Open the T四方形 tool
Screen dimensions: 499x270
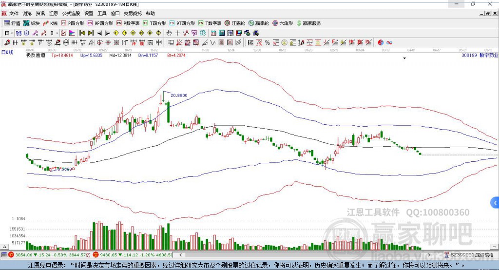(x=154, y=23)
